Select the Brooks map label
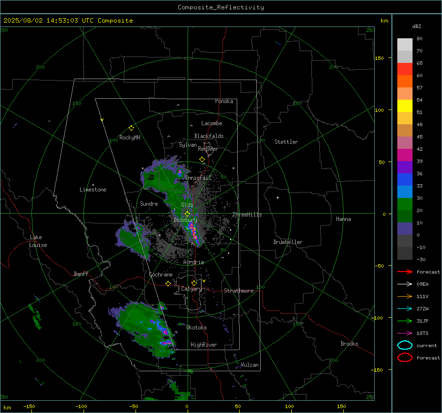Screen dimensions: 442x413 349,344
